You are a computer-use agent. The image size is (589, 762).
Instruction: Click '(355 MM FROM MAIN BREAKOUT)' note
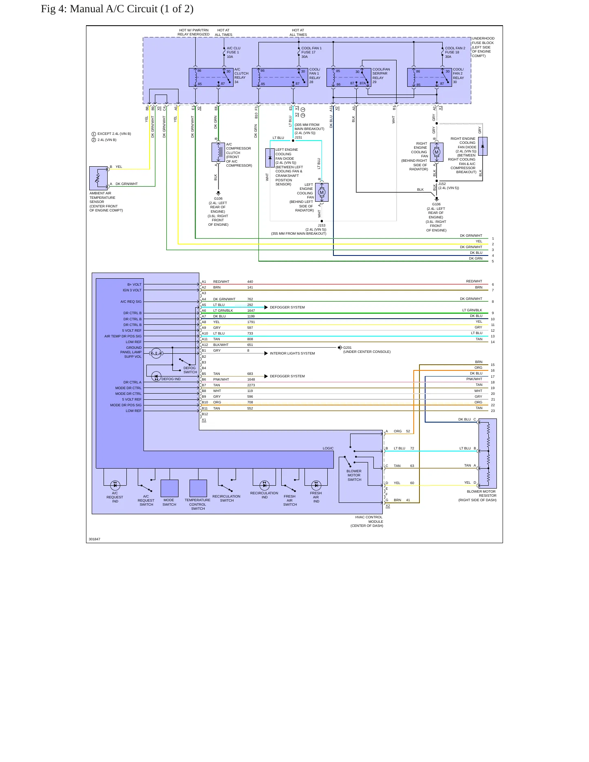[299, 233]
